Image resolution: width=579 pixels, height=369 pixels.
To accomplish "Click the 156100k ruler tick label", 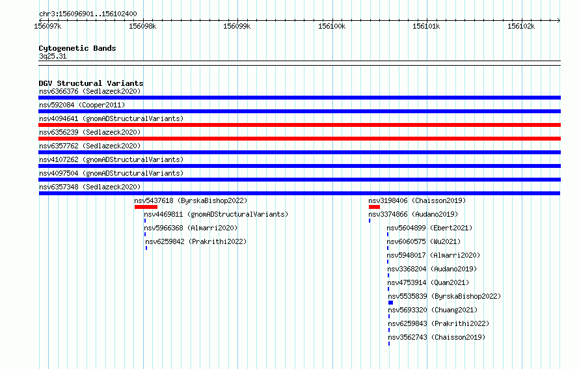I will click(332, 26).
